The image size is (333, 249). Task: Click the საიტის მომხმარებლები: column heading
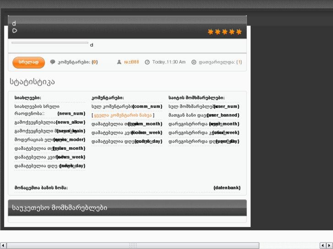coord(197,98)
